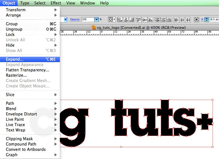Screen dimensions: 219x159
Task: Open the Help menu
Action: click(104, 3)
